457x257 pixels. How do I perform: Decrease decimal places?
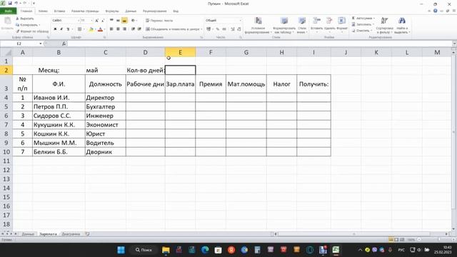coord(239,29)
